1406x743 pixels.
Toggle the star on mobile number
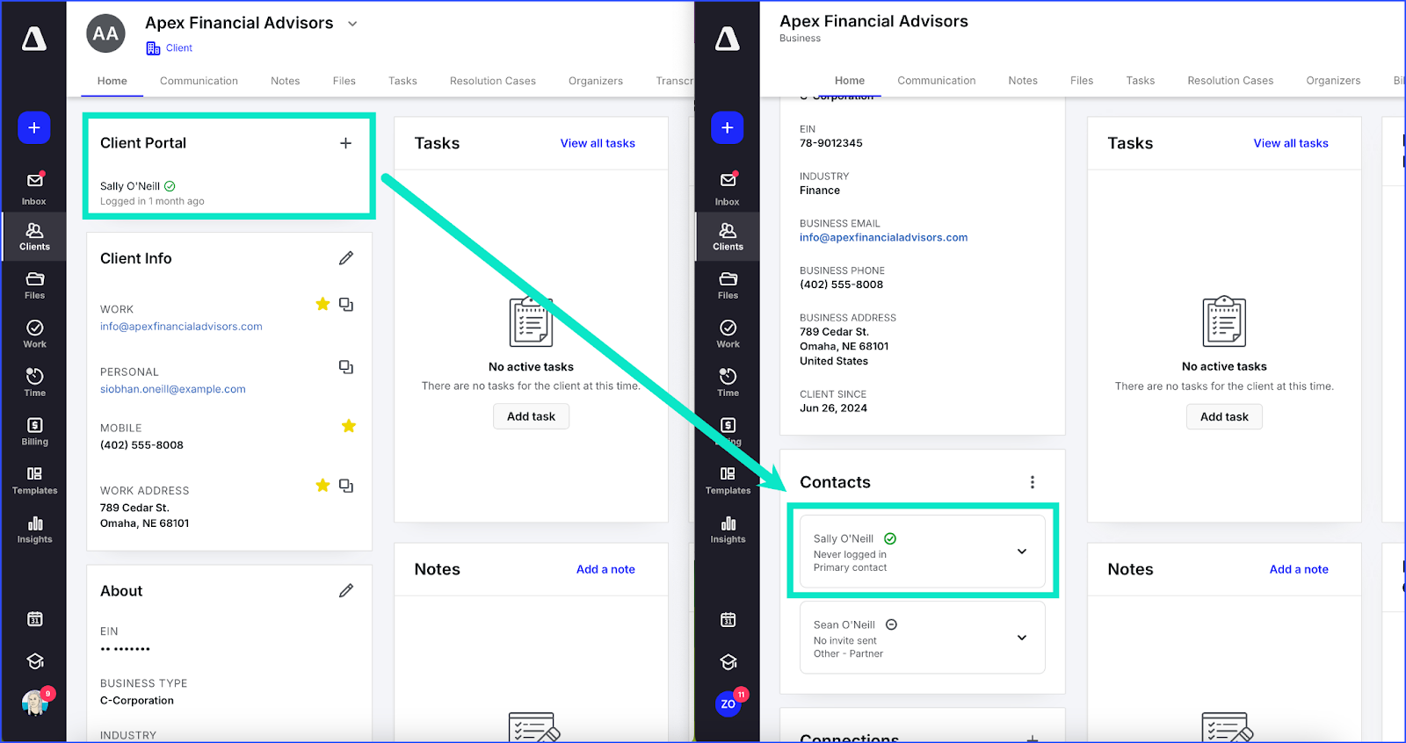[349, 427]
